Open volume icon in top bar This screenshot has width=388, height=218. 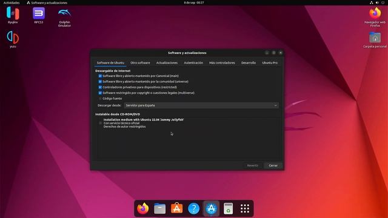377,2
